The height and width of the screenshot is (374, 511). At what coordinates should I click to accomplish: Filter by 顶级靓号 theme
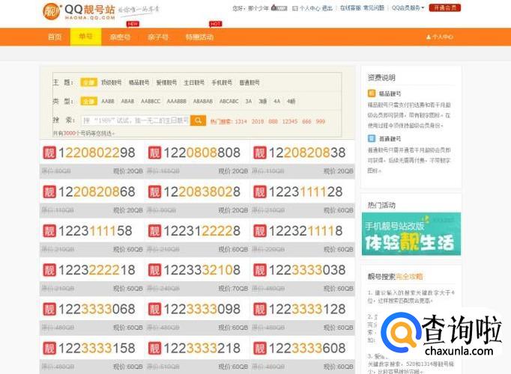[x=111, y=82]
